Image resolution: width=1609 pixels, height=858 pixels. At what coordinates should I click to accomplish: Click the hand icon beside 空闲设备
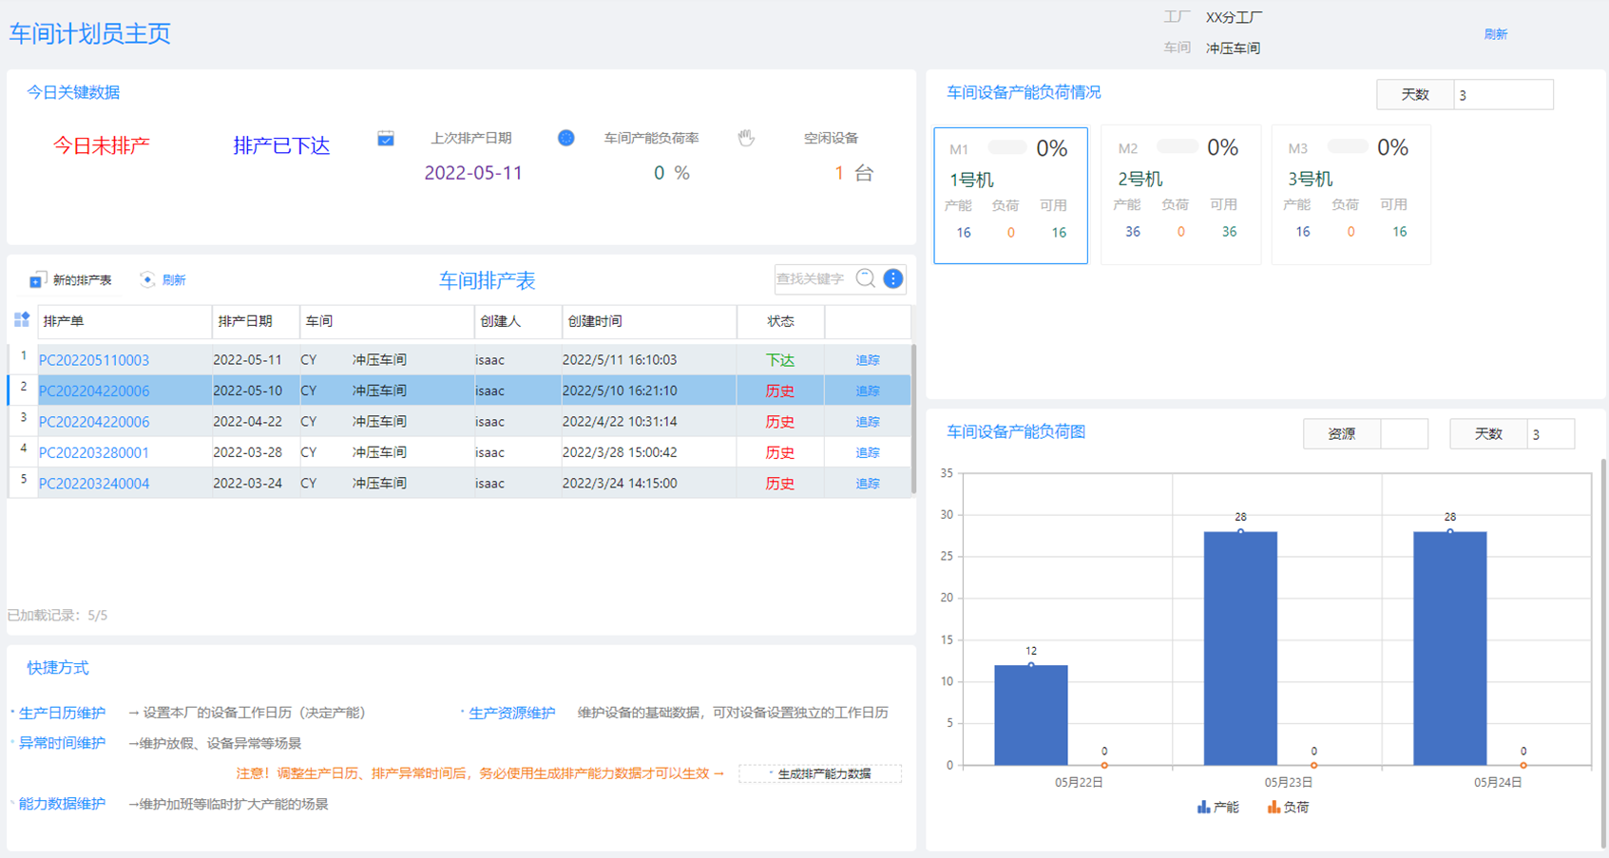747,139
